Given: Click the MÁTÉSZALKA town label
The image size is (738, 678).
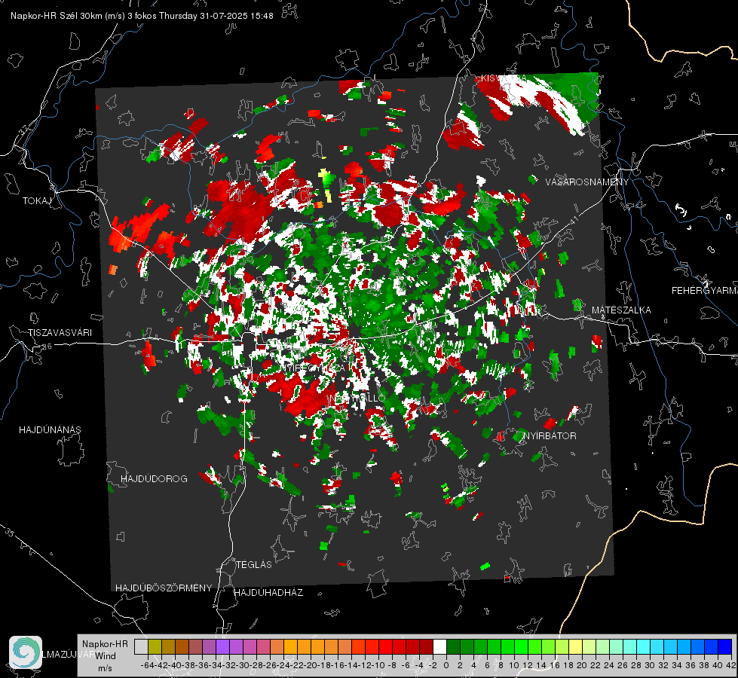Looking at the screenshot, I should [621, 310].
